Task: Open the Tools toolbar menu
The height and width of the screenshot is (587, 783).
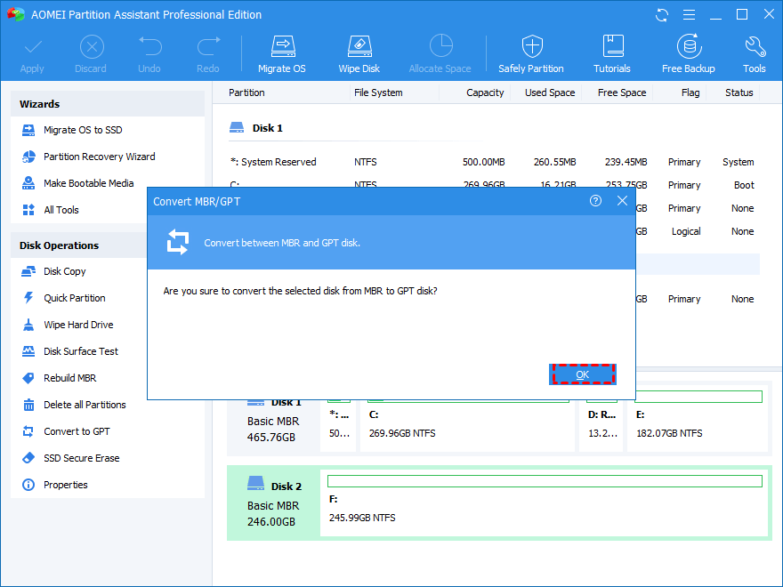Action: (754, 54)
